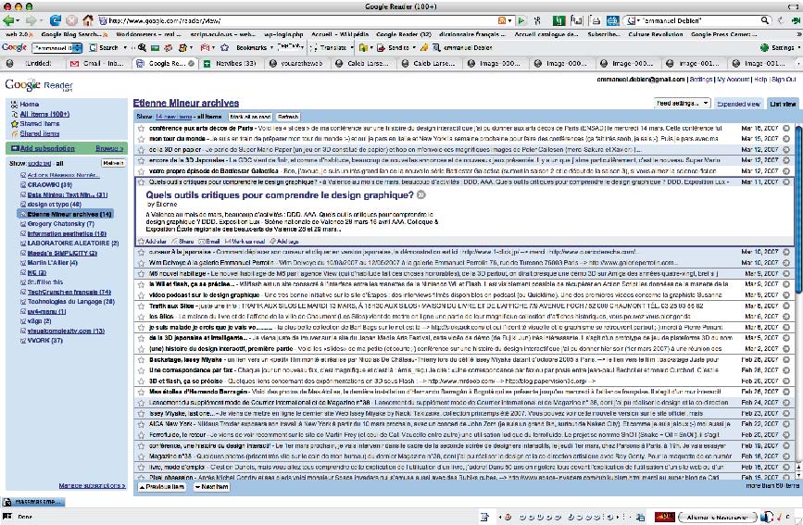Open the RSS feed dropdown arrow in address bar
The height and width of the screenshot is (525, 803).
509,20
